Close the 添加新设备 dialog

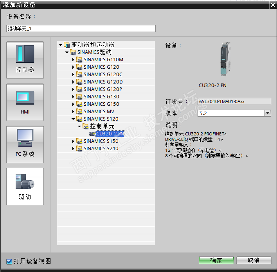click(x=273, y=5)
